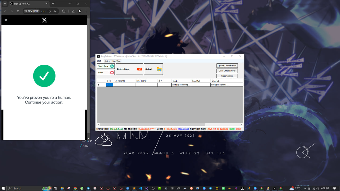Click Chrome's back arrow button
Image resolution: width=340 pixels, height=191 pixels.
point(5,11)
